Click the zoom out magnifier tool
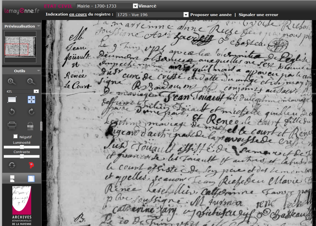Screen dimensions: 316x226 tap(31, 82)
